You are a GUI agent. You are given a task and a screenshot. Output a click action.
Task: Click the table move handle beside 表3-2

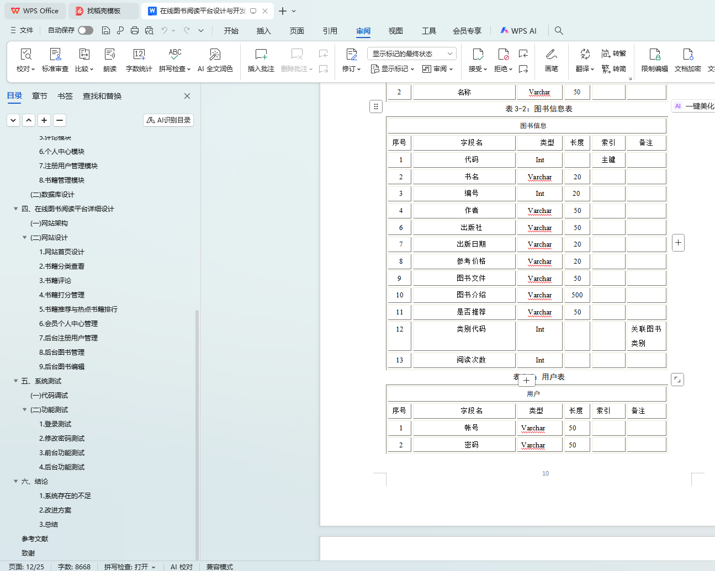coord(375,106)
